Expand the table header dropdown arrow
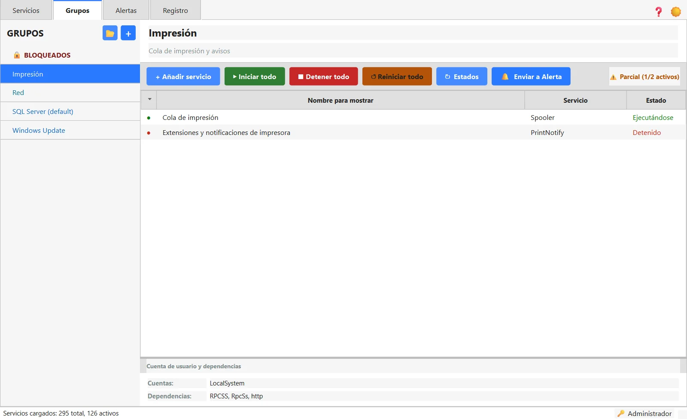Screen dimensions: 687x419 click(149, 99)
